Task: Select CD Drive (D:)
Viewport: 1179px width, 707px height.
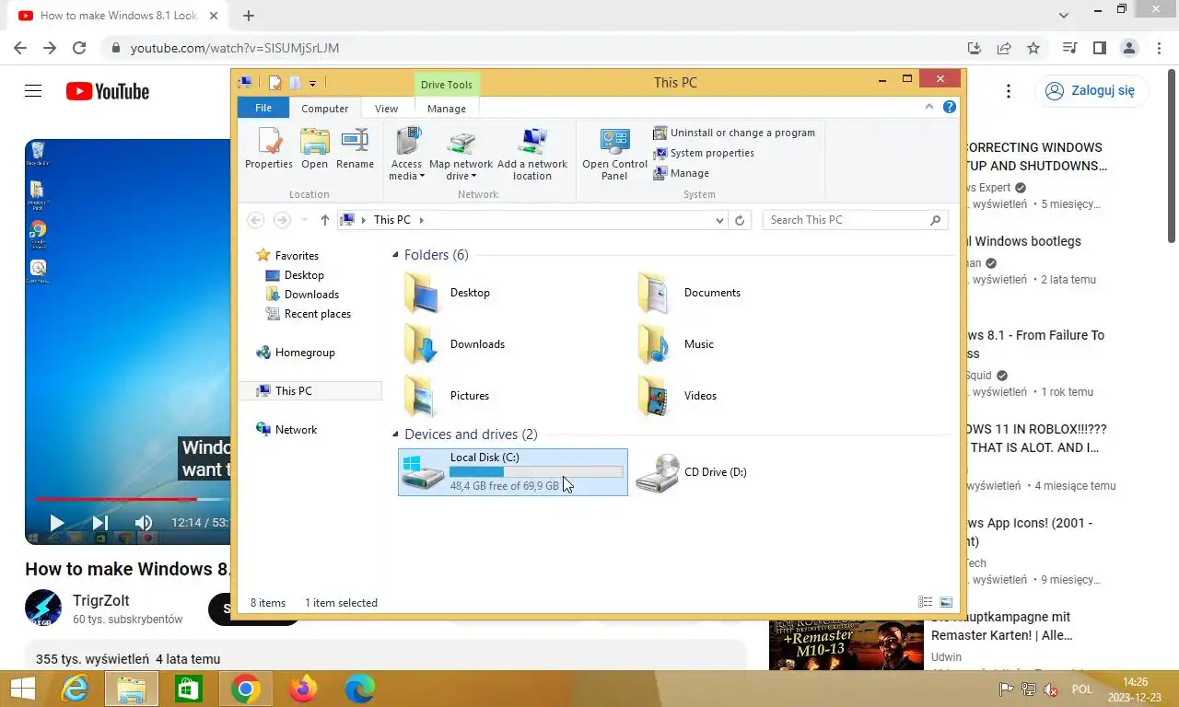Action: (x=692, y=472)
